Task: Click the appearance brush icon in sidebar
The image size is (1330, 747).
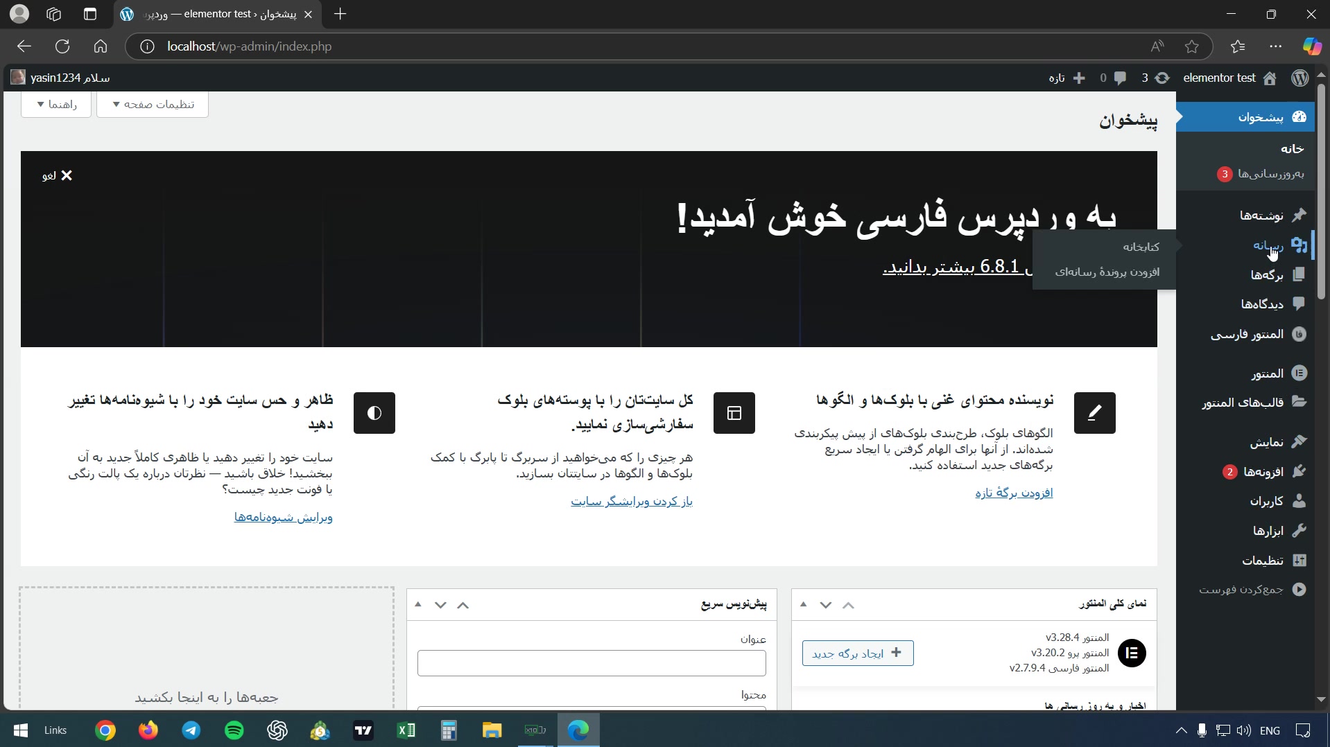Action: pyautogui.click(x=1299, y=441)
